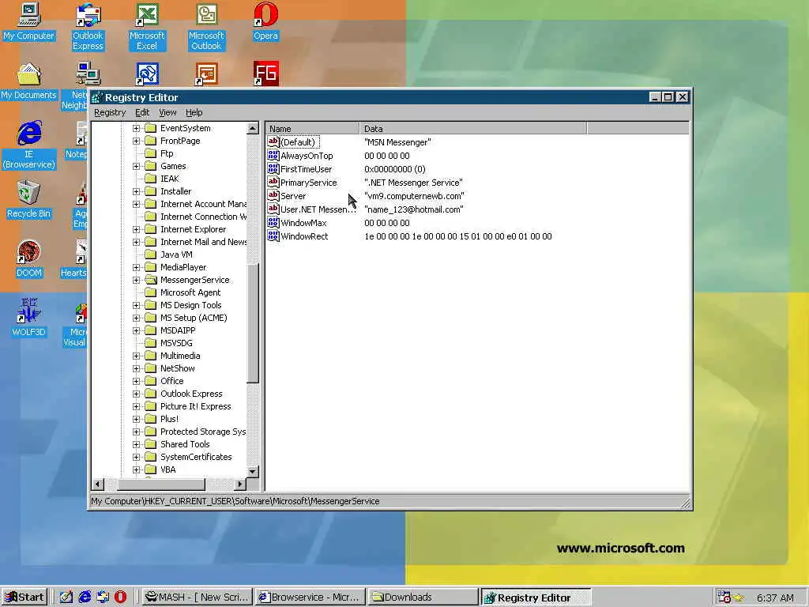Select the Shared Tools registry key
Viewport: 809px width, 607px height.
tap(185, 444)
